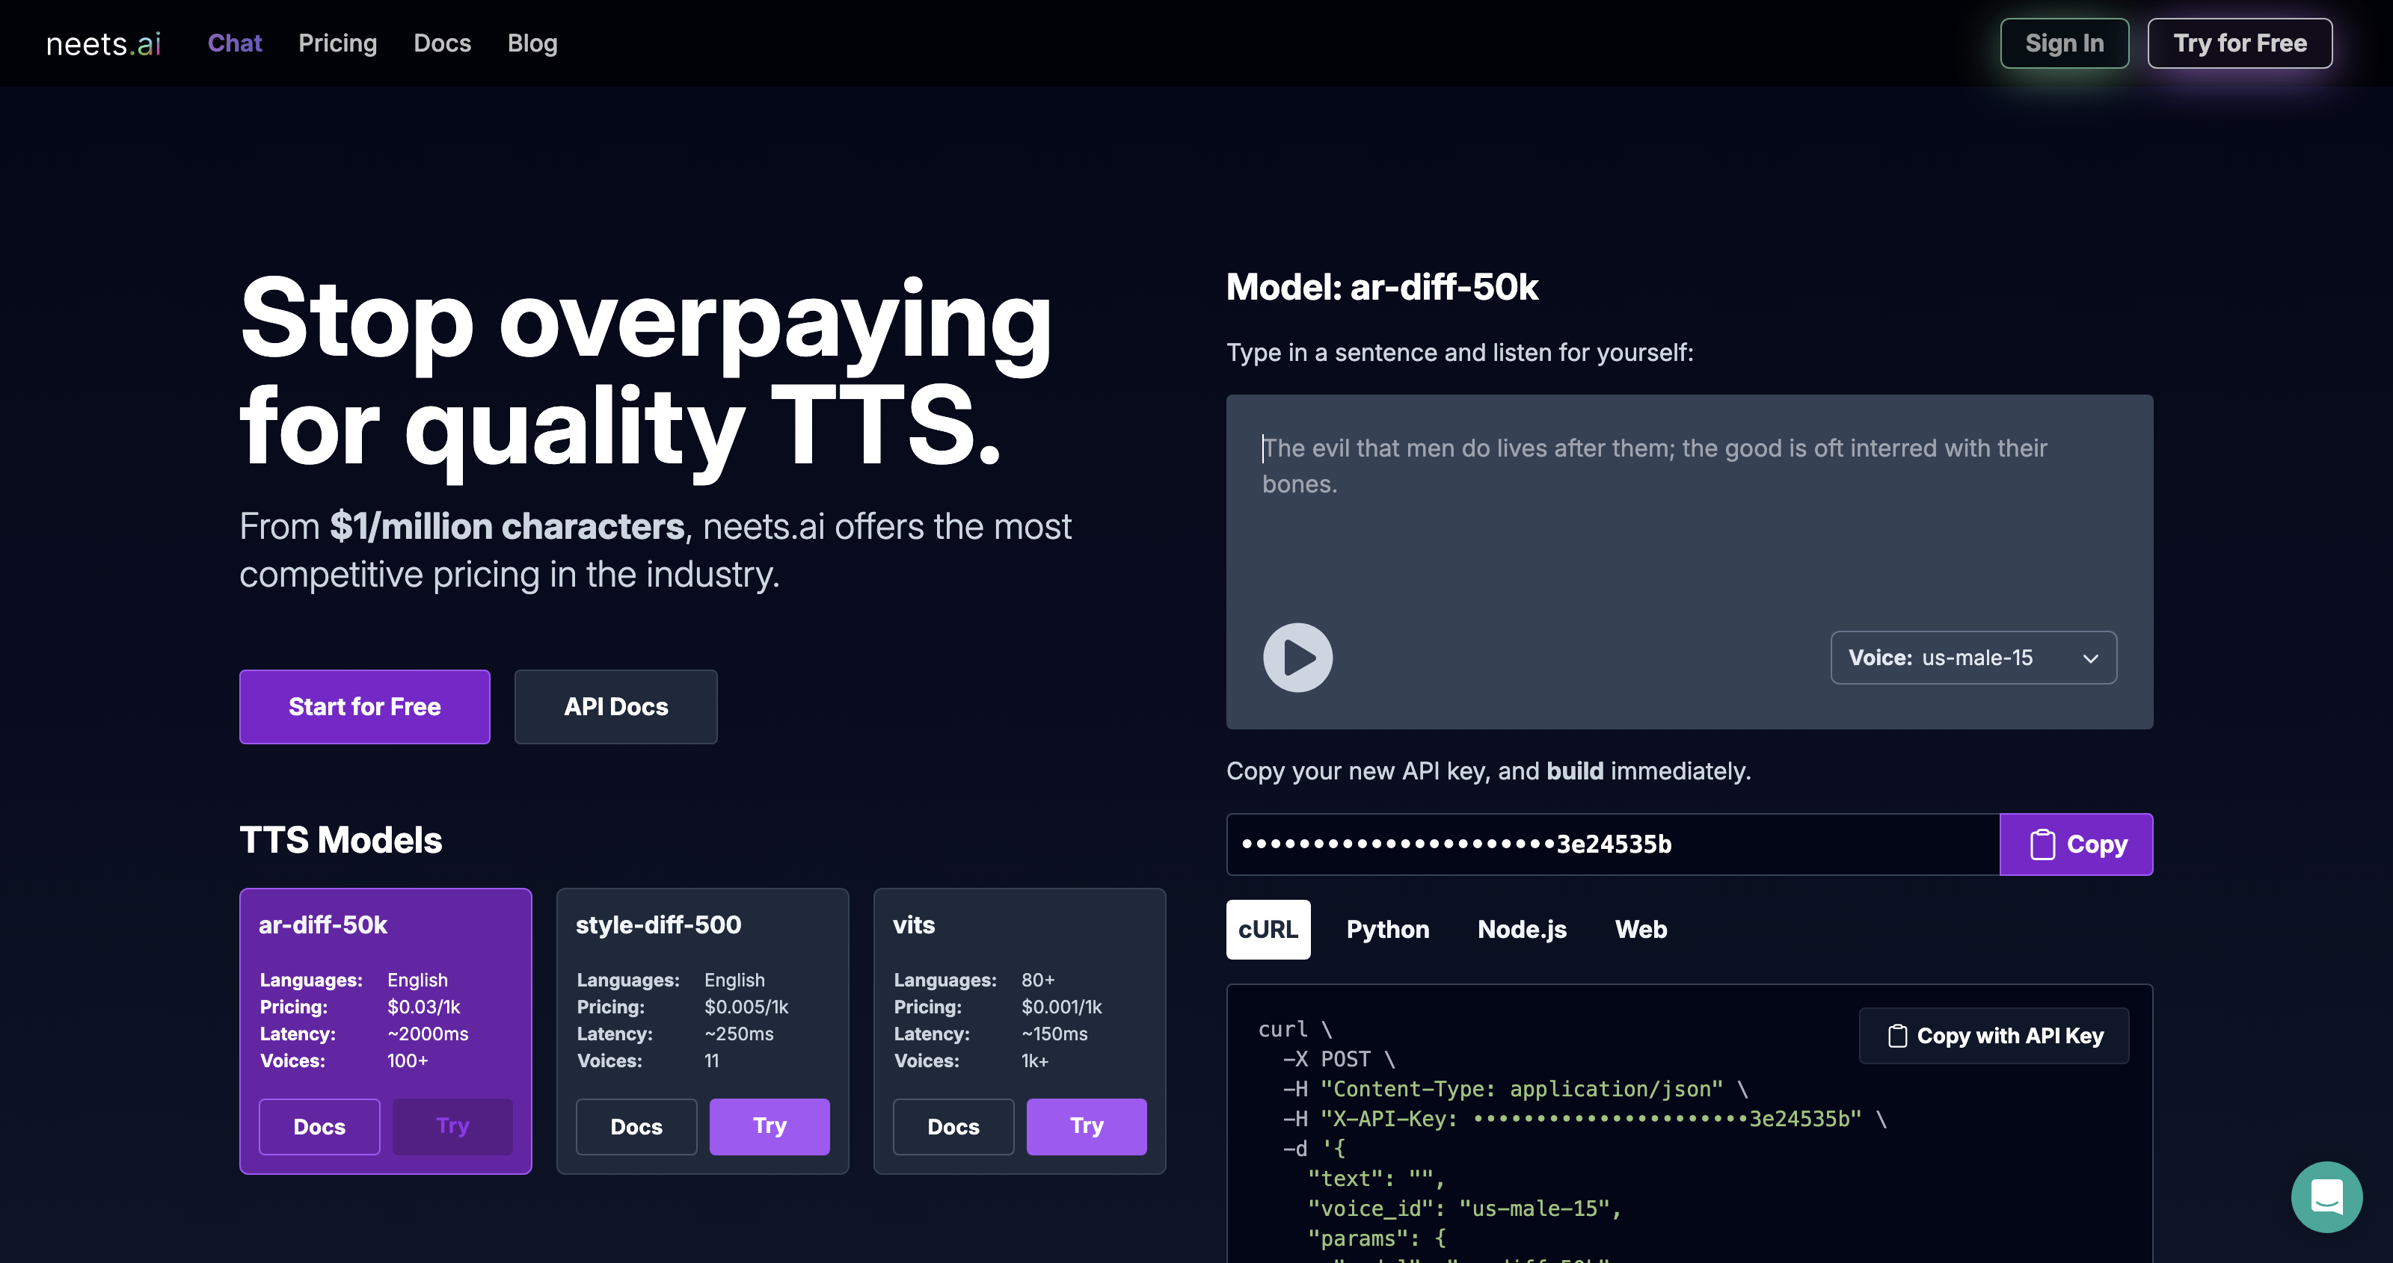Visit the Blog nav link
This screenshot has height=1263, width=2393.
point(532,43)
